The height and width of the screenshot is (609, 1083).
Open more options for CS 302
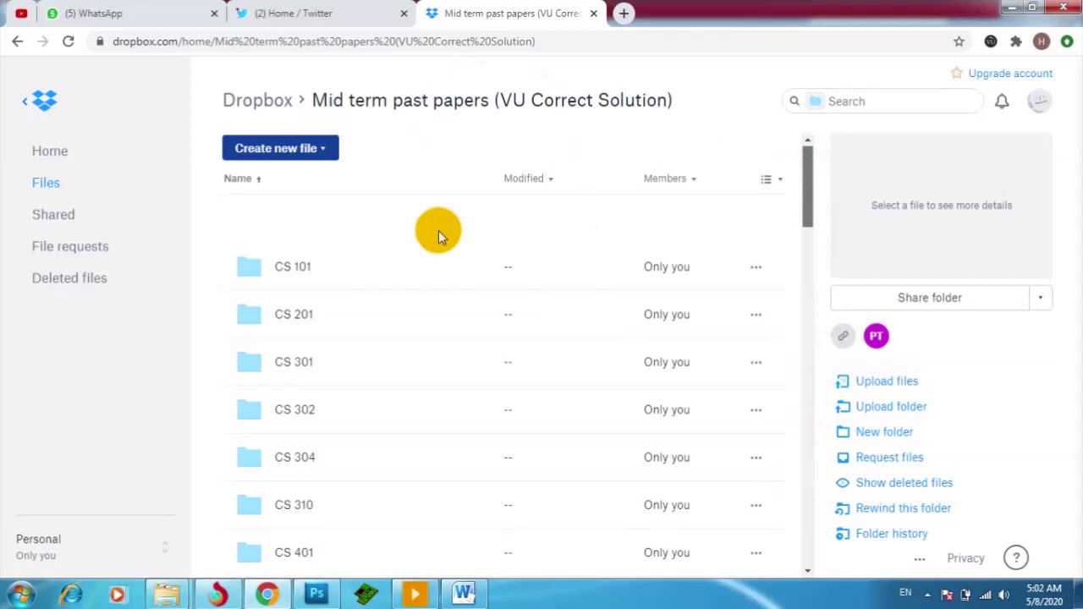[756, 409]
